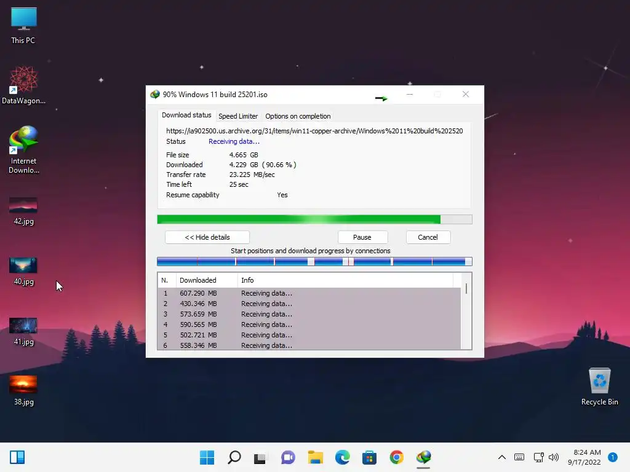Open DataWagon desktop shortcut
The height and width of the screenshot is (472, 630).
point(23,85)
